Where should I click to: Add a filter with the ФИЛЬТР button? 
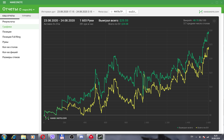117,12
